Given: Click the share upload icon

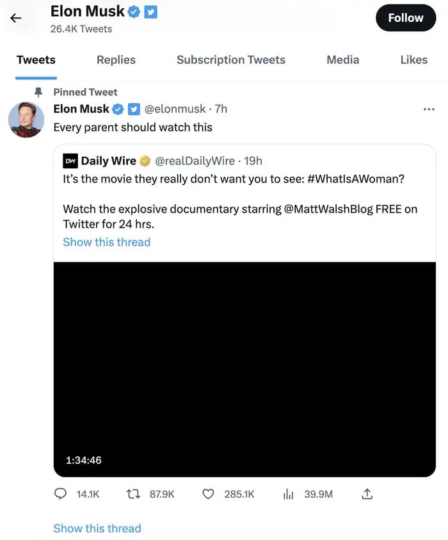Looking at the screenshot, I should (x=367, y=494).
